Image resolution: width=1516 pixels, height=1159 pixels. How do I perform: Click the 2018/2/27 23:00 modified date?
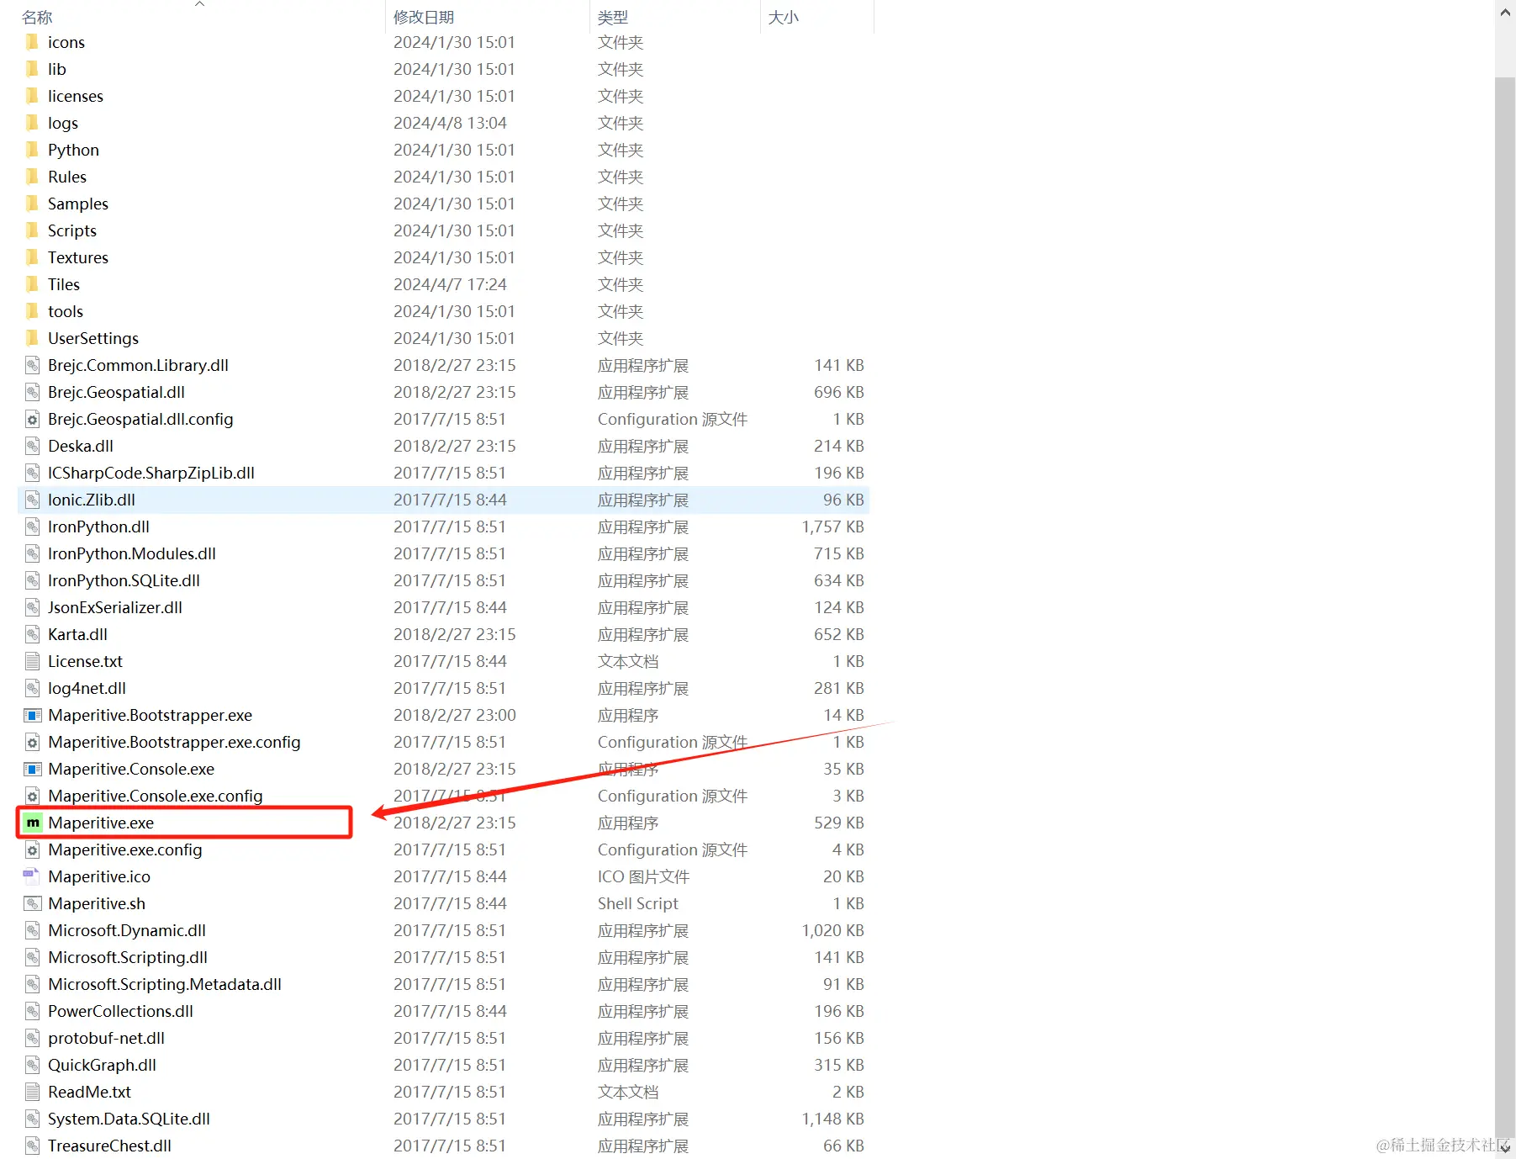455,715
